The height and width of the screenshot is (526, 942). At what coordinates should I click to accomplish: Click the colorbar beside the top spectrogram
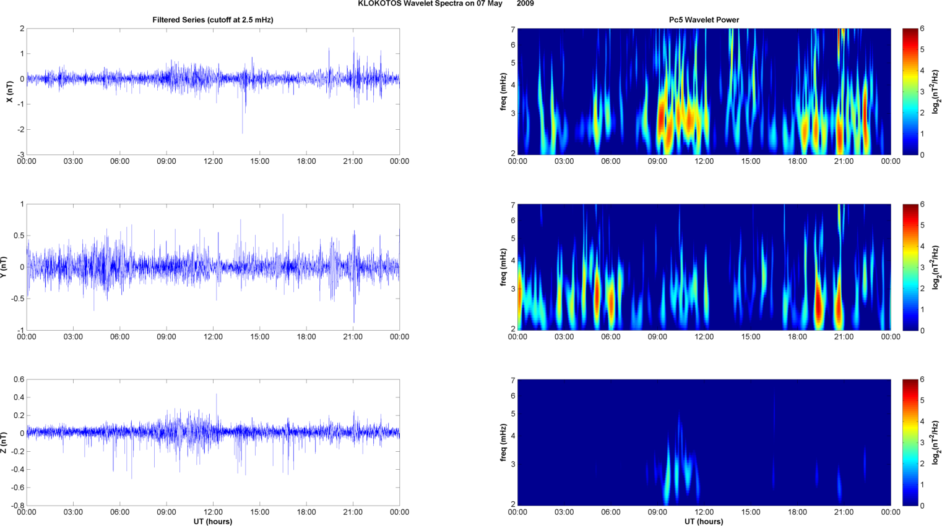[910, 91]
